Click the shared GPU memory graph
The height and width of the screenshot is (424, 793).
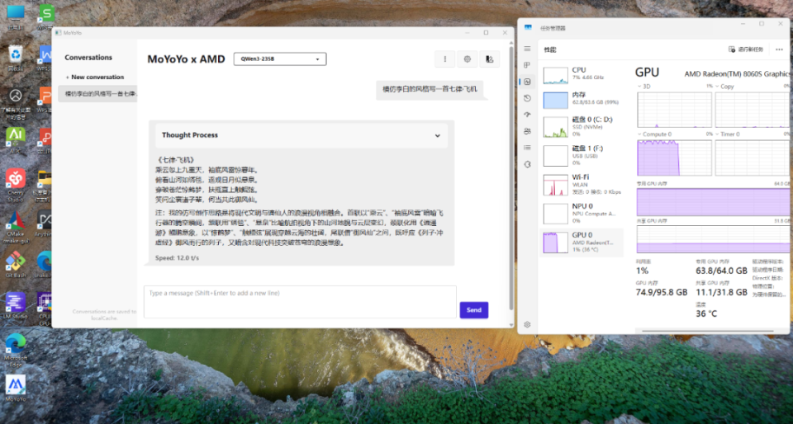click(713, 239)
